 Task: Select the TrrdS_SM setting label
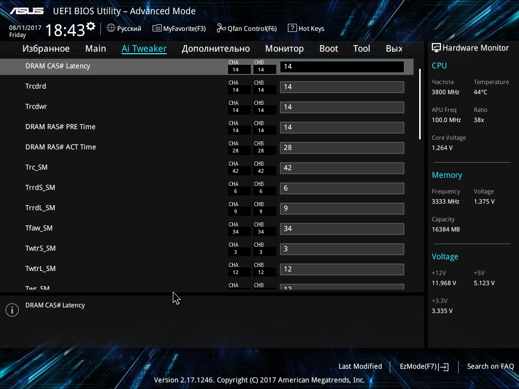pos(40,187)
